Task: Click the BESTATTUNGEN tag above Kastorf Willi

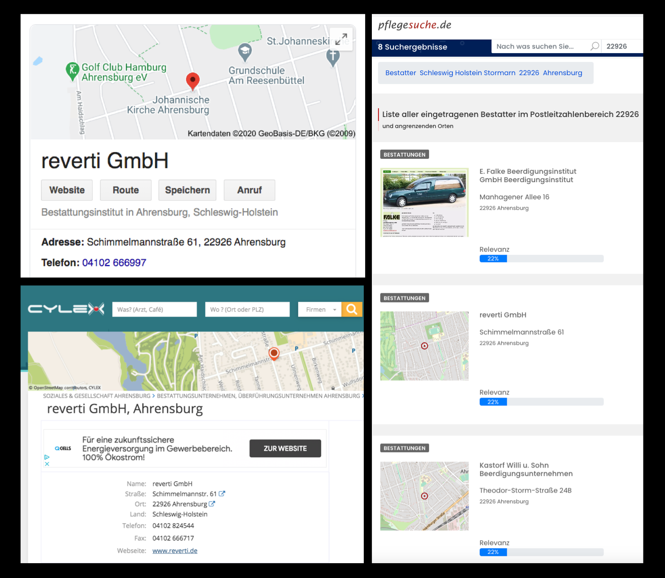Action: (405, 448)
